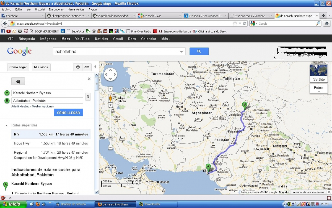332x208 pixels.
Task: Click the Windows Inicio start button
Action: (x=13, y=204)
